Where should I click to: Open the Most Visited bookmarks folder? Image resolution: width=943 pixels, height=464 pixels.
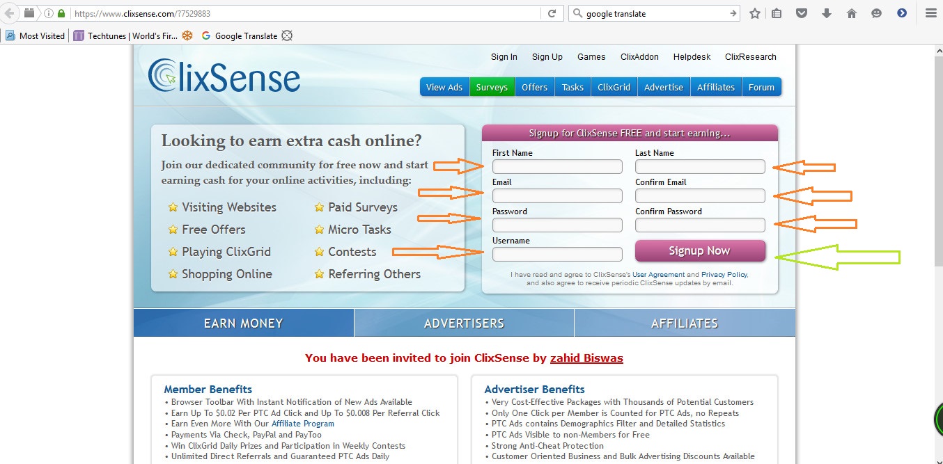point(36,35)
